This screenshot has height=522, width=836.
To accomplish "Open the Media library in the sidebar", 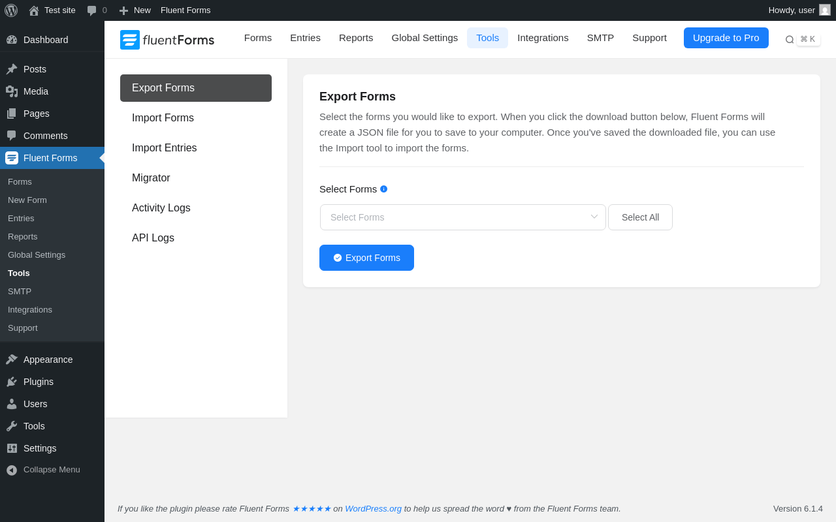I will [x=36, y=91].
